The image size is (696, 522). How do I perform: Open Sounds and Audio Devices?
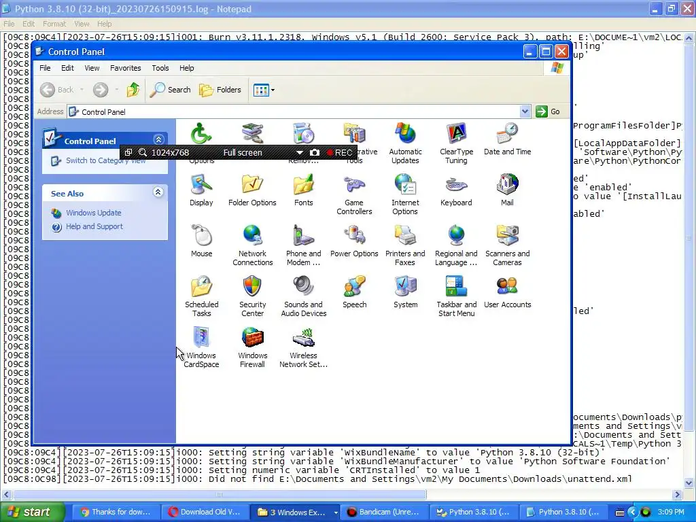[x=304, y=296]
